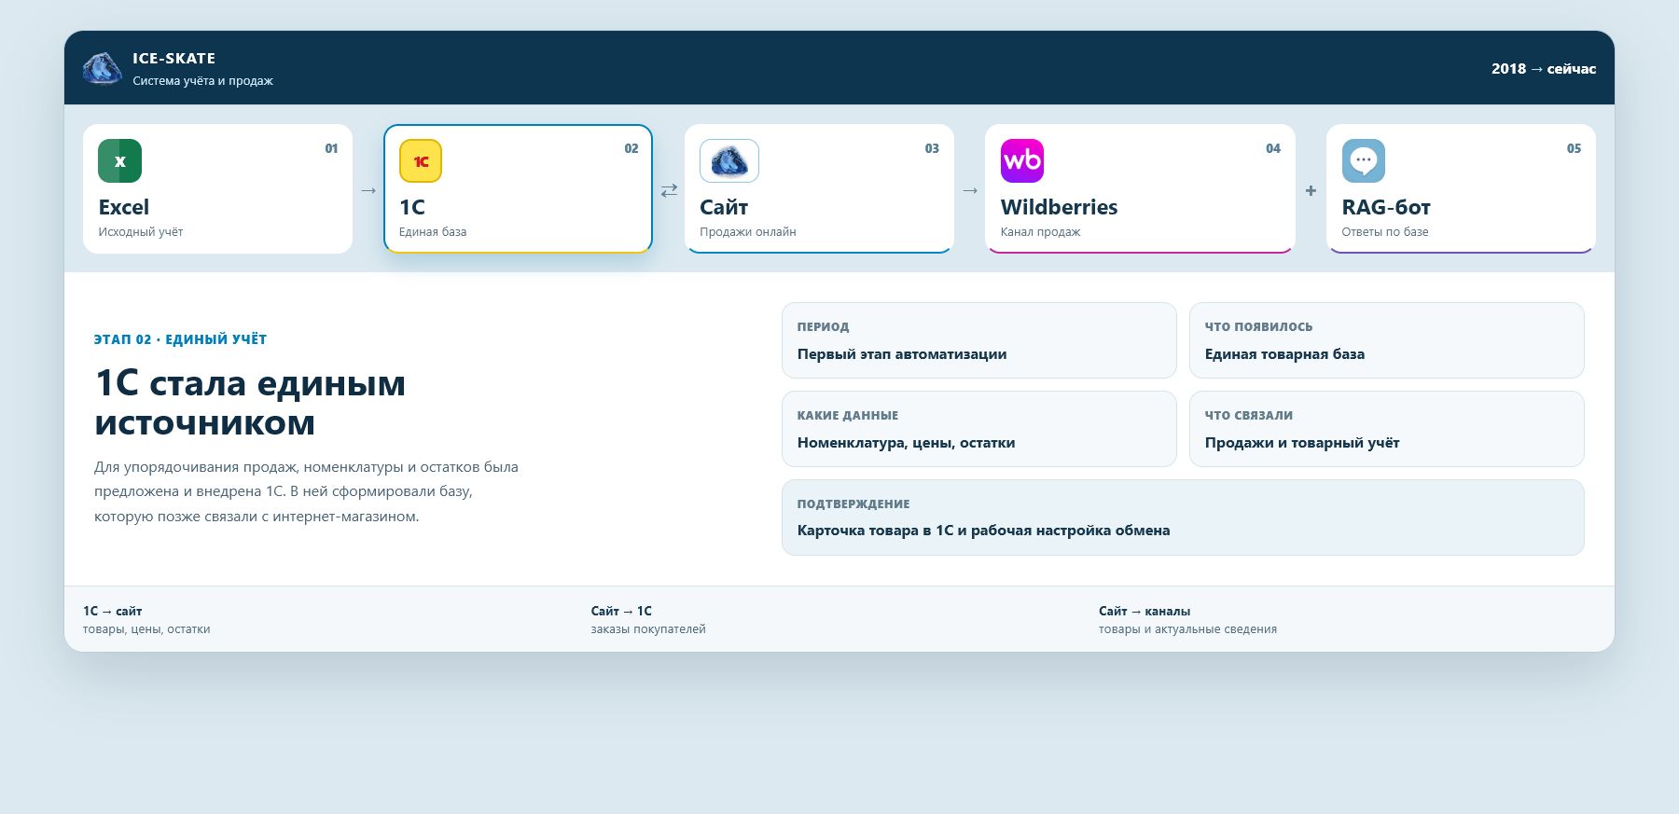Click '2018 → сейчас' in header

pyautogui.click(x=1543, y=69)
